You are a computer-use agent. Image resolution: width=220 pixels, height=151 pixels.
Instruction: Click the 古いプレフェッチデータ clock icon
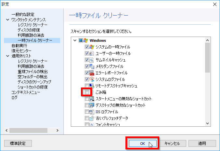point(92,118)
